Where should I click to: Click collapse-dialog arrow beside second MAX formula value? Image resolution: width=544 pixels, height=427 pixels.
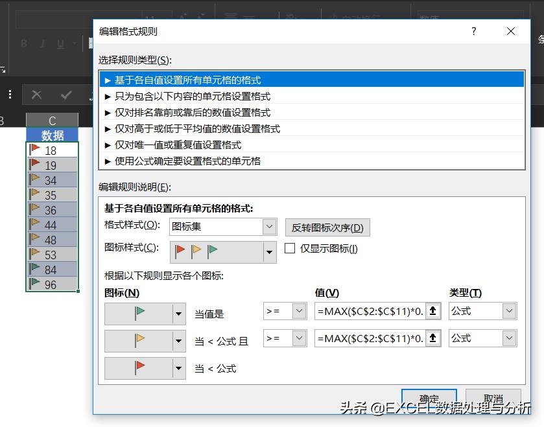[432, 338]
